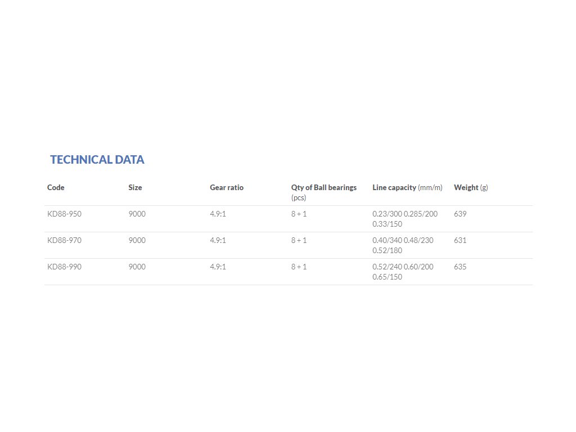Viewport: 576px width, 432px height.
Task: Select the KD88-970 code cell
Action: [x=64, y=241]
